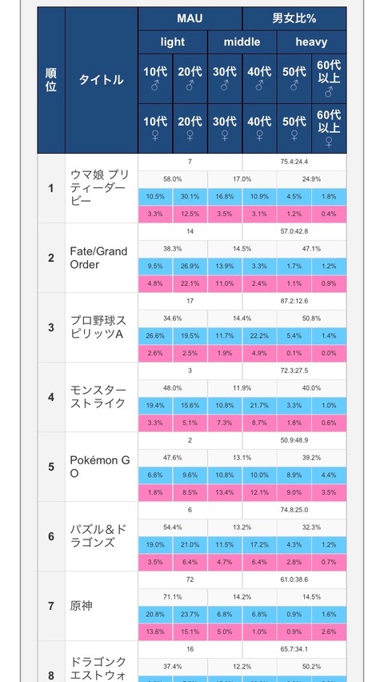Click the 20代 female symbol header
Image resolution: width=384 pixels, height=682 pixels.
(x=190, y=128)
